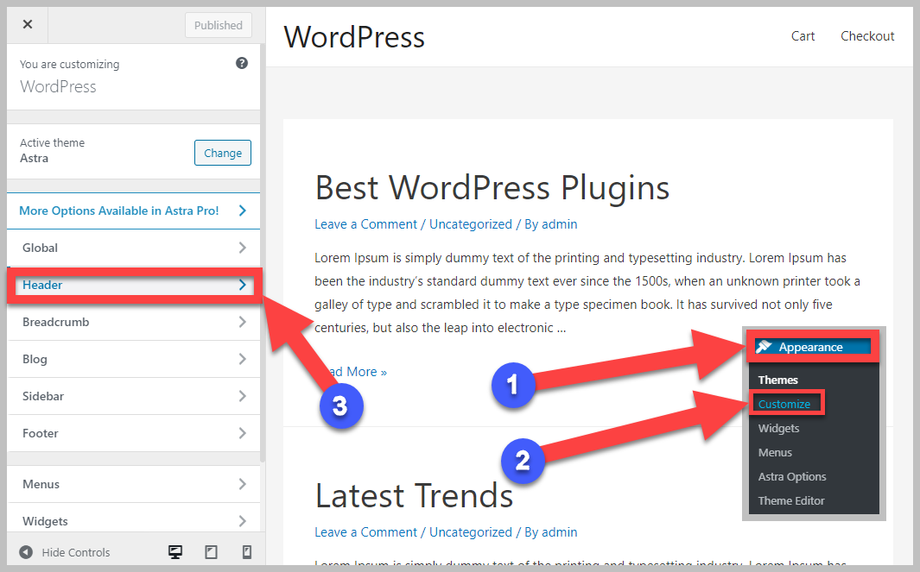This screenshot has width=920, height=572.
Task: Click Leave a Comment under Best WordPress Plugins
Action: pos(365,224)
